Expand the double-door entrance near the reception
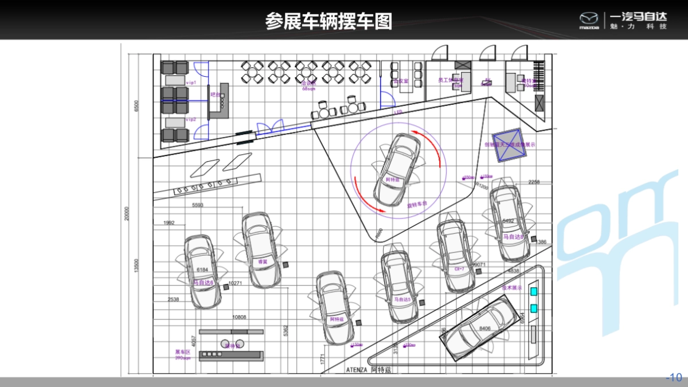 pyautogui.click(x=270, y=127)
